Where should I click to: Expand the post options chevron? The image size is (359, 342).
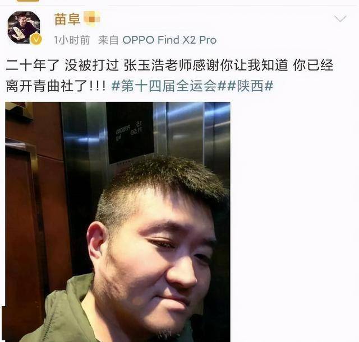340,18
